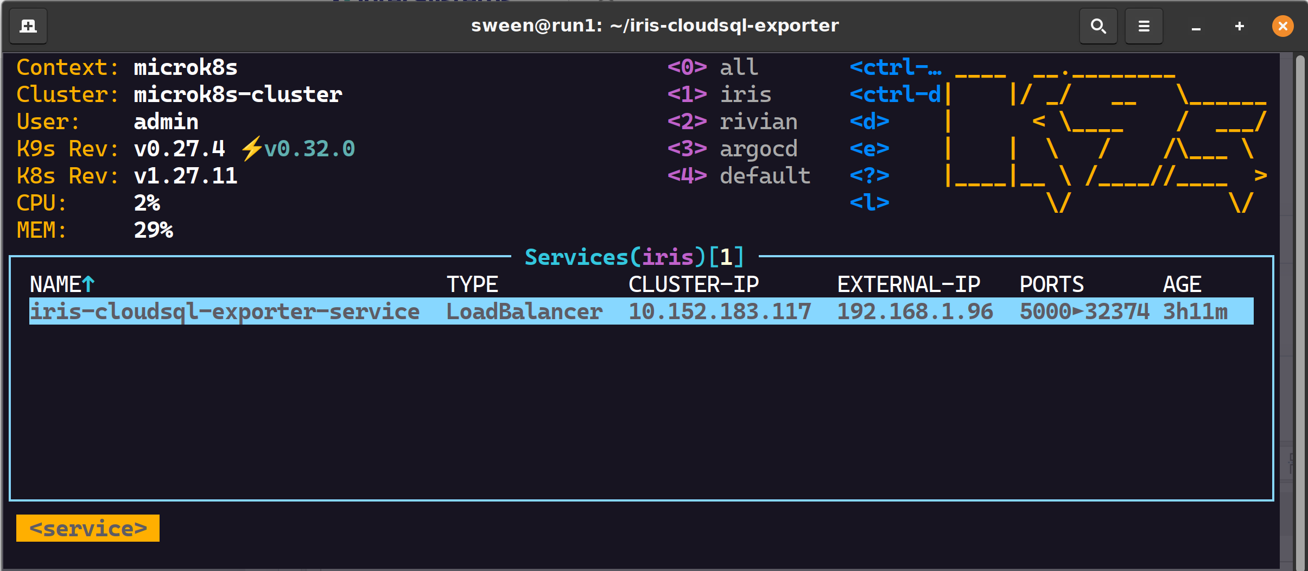Screen dimensions: 1308x571
Task: Select the <0> all namespace shortcut
Action: click(x=712, y=67)
